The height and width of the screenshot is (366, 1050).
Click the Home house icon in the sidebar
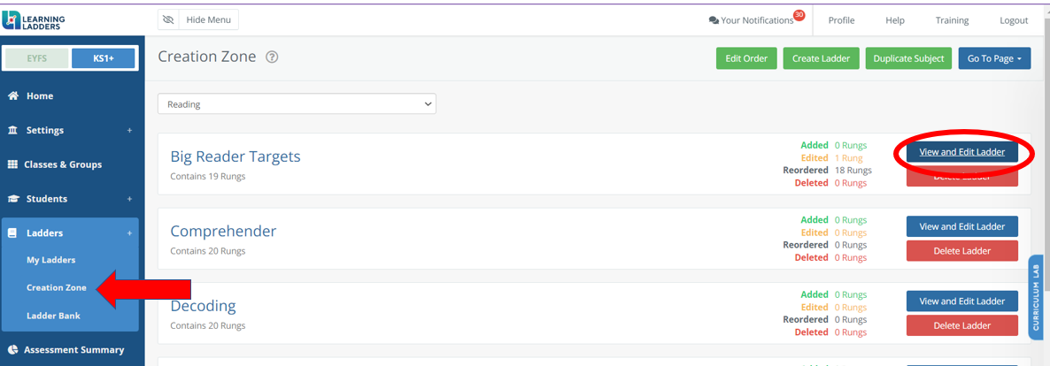12,96
